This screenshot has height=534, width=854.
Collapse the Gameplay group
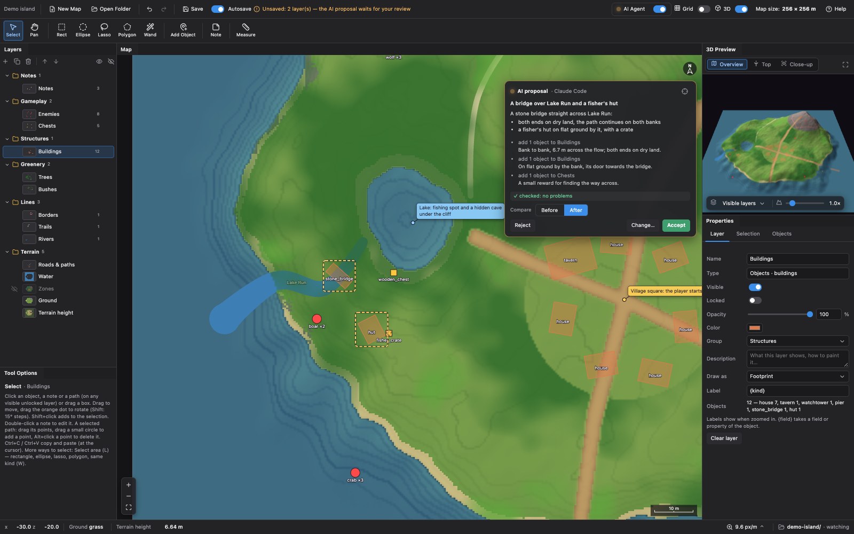coord(7,101)
